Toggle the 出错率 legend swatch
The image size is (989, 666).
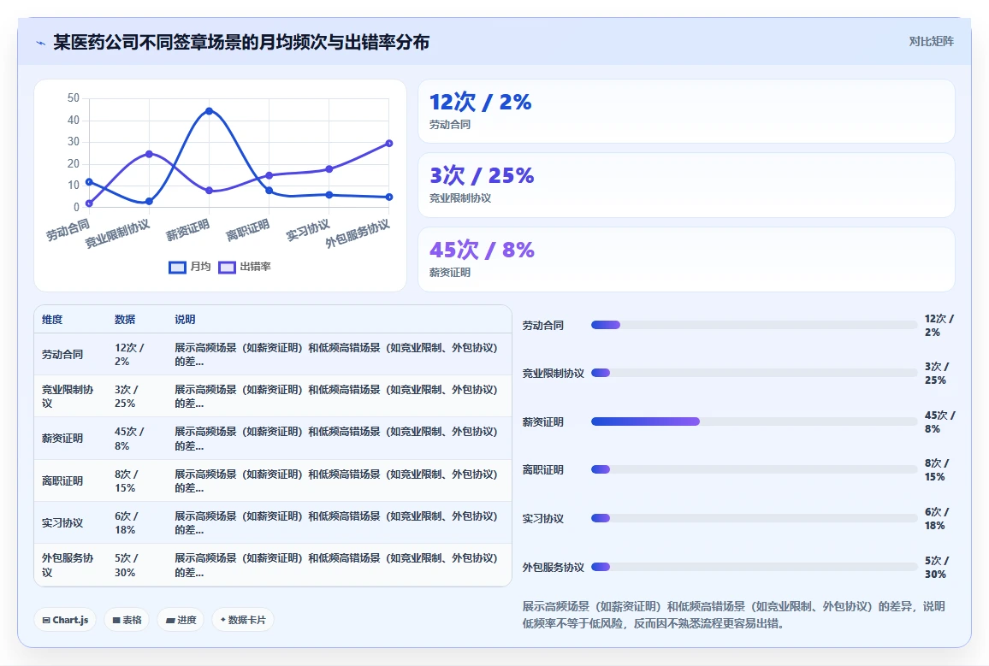(x=227, y=267)
